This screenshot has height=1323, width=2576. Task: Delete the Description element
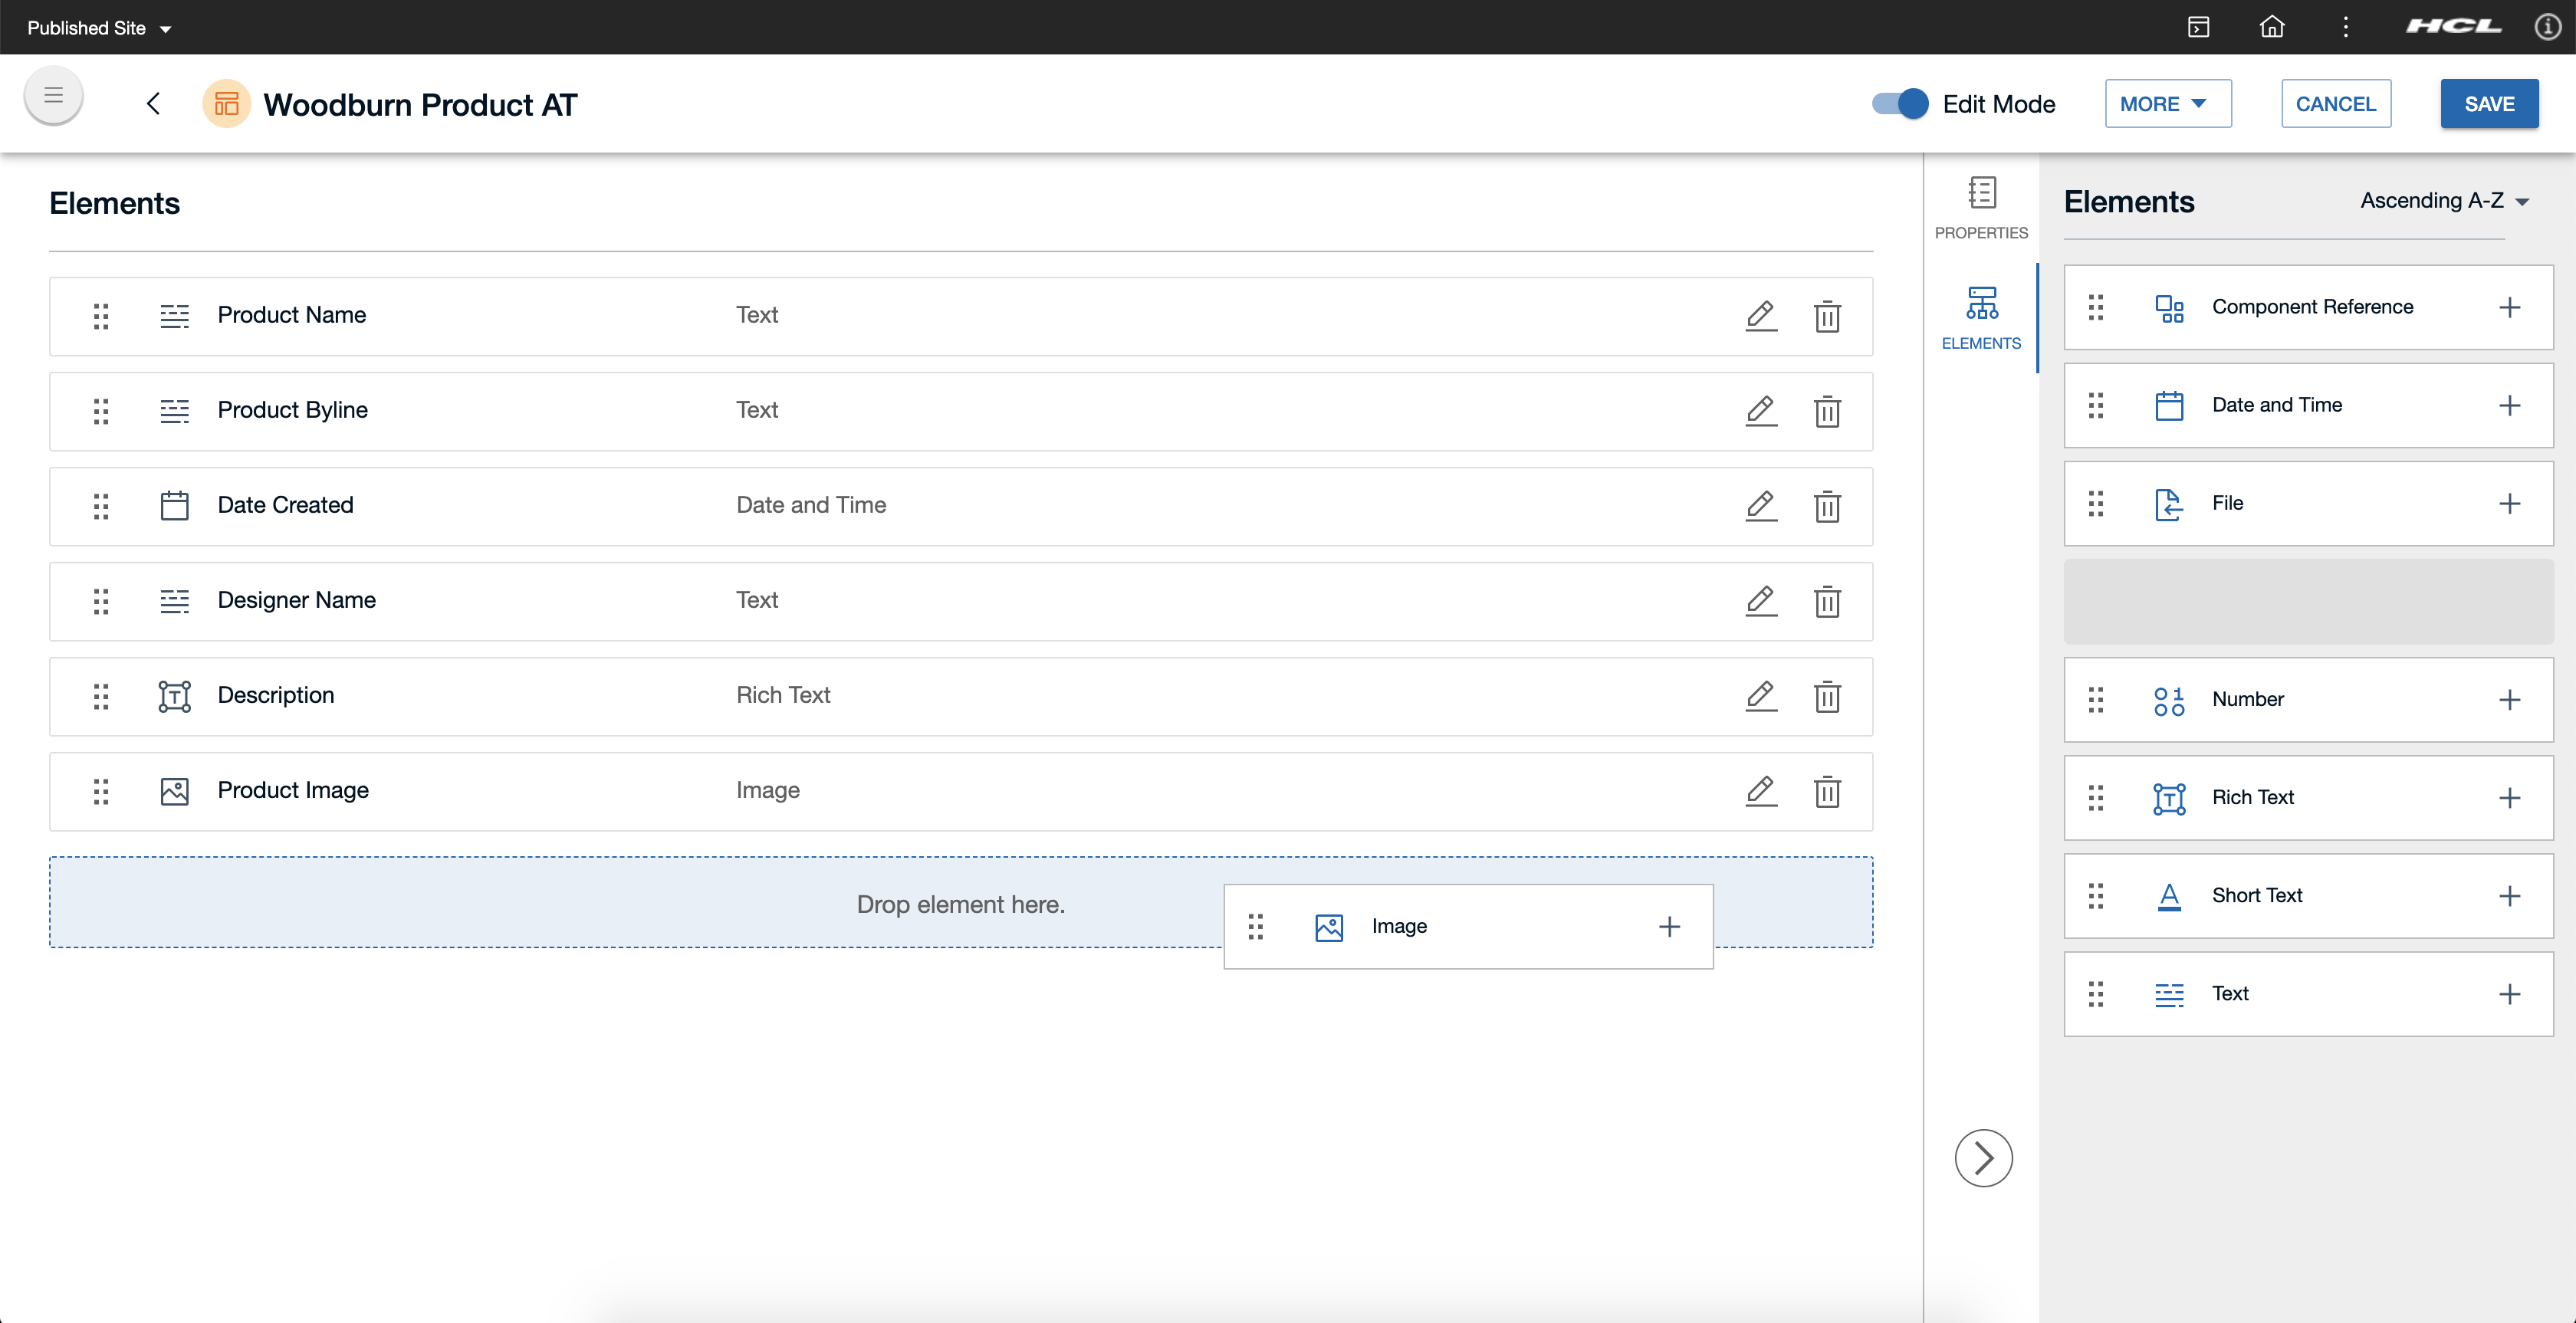[1827, 696]
